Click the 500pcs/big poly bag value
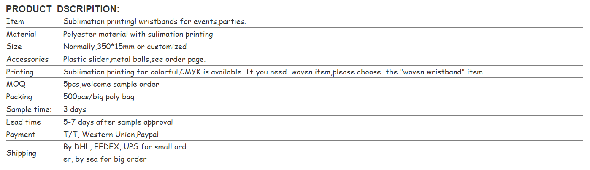This screenshot has width=590, height=170. 99,97
